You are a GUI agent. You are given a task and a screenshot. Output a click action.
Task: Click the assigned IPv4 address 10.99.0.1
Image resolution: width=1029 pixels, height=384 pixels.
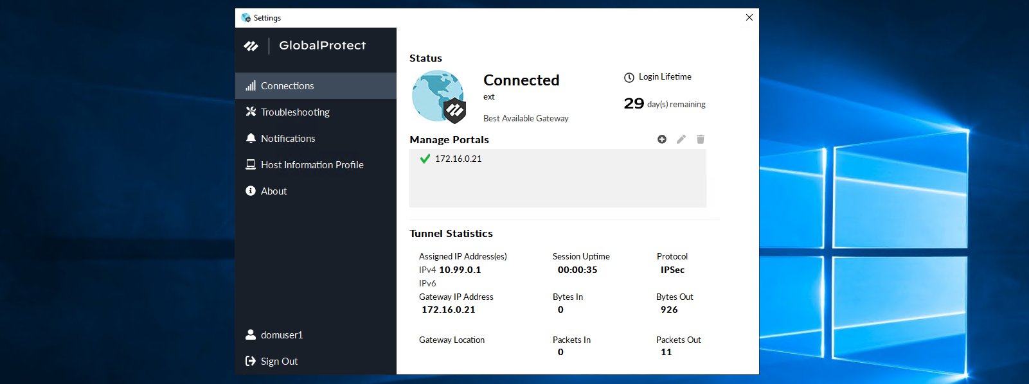(460, 270)
